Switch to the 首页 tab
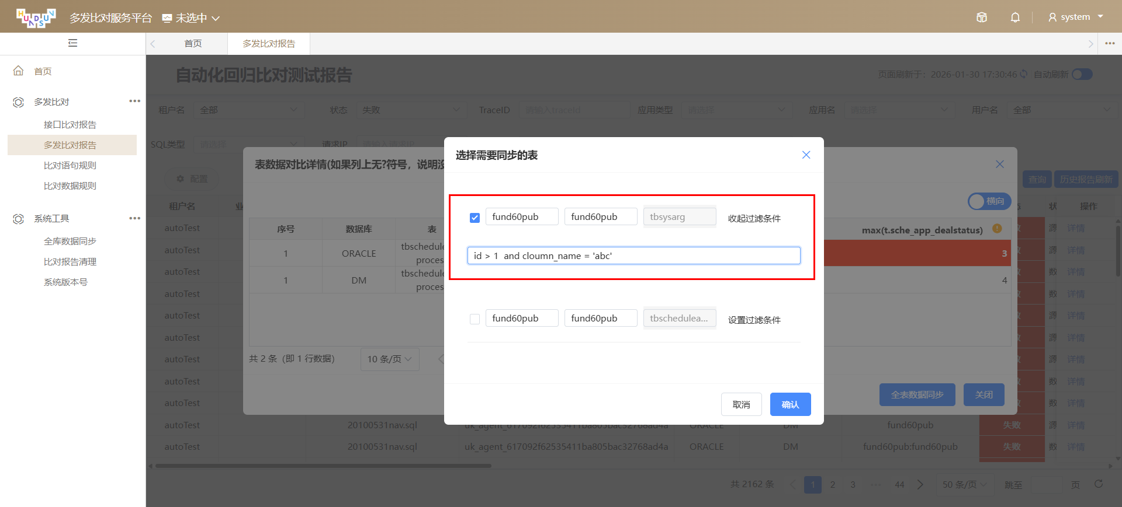 (193, 44)
